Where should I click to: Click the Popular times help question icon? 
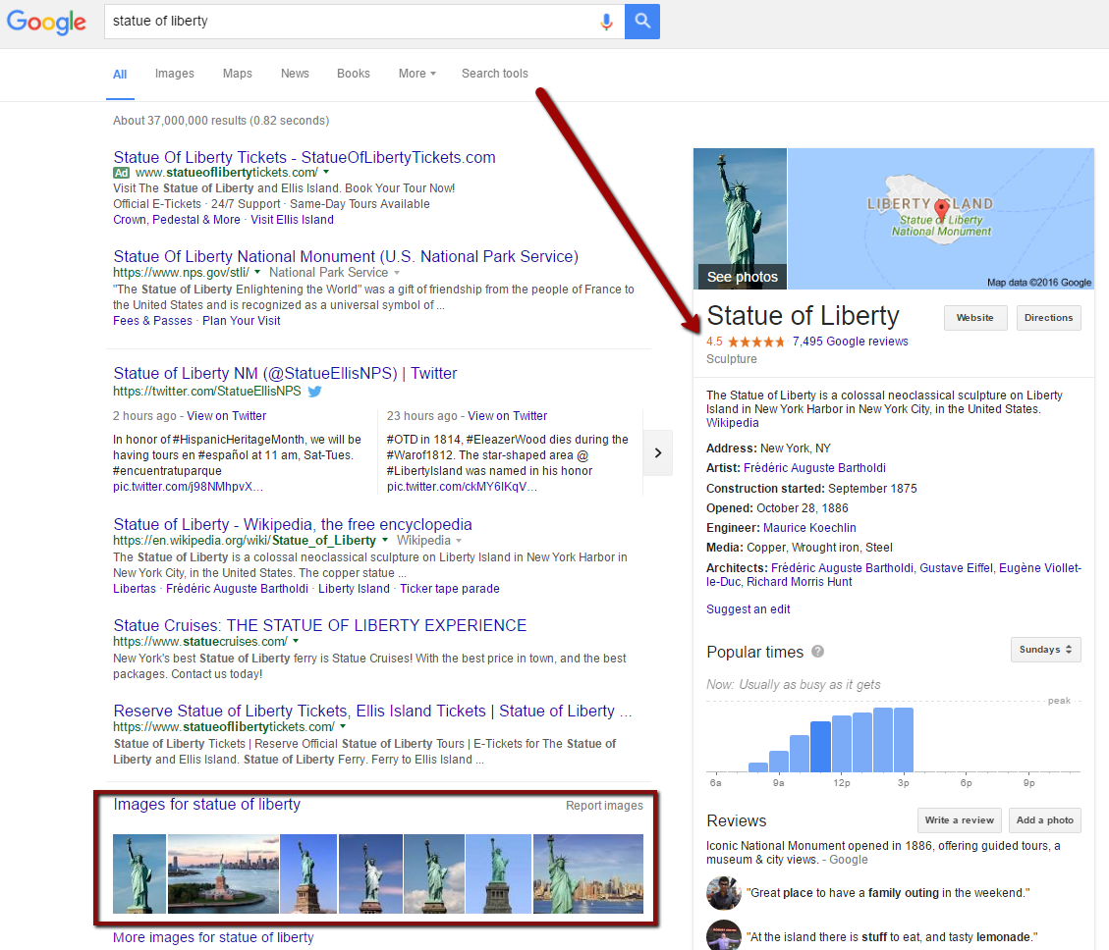pos(817,653)
